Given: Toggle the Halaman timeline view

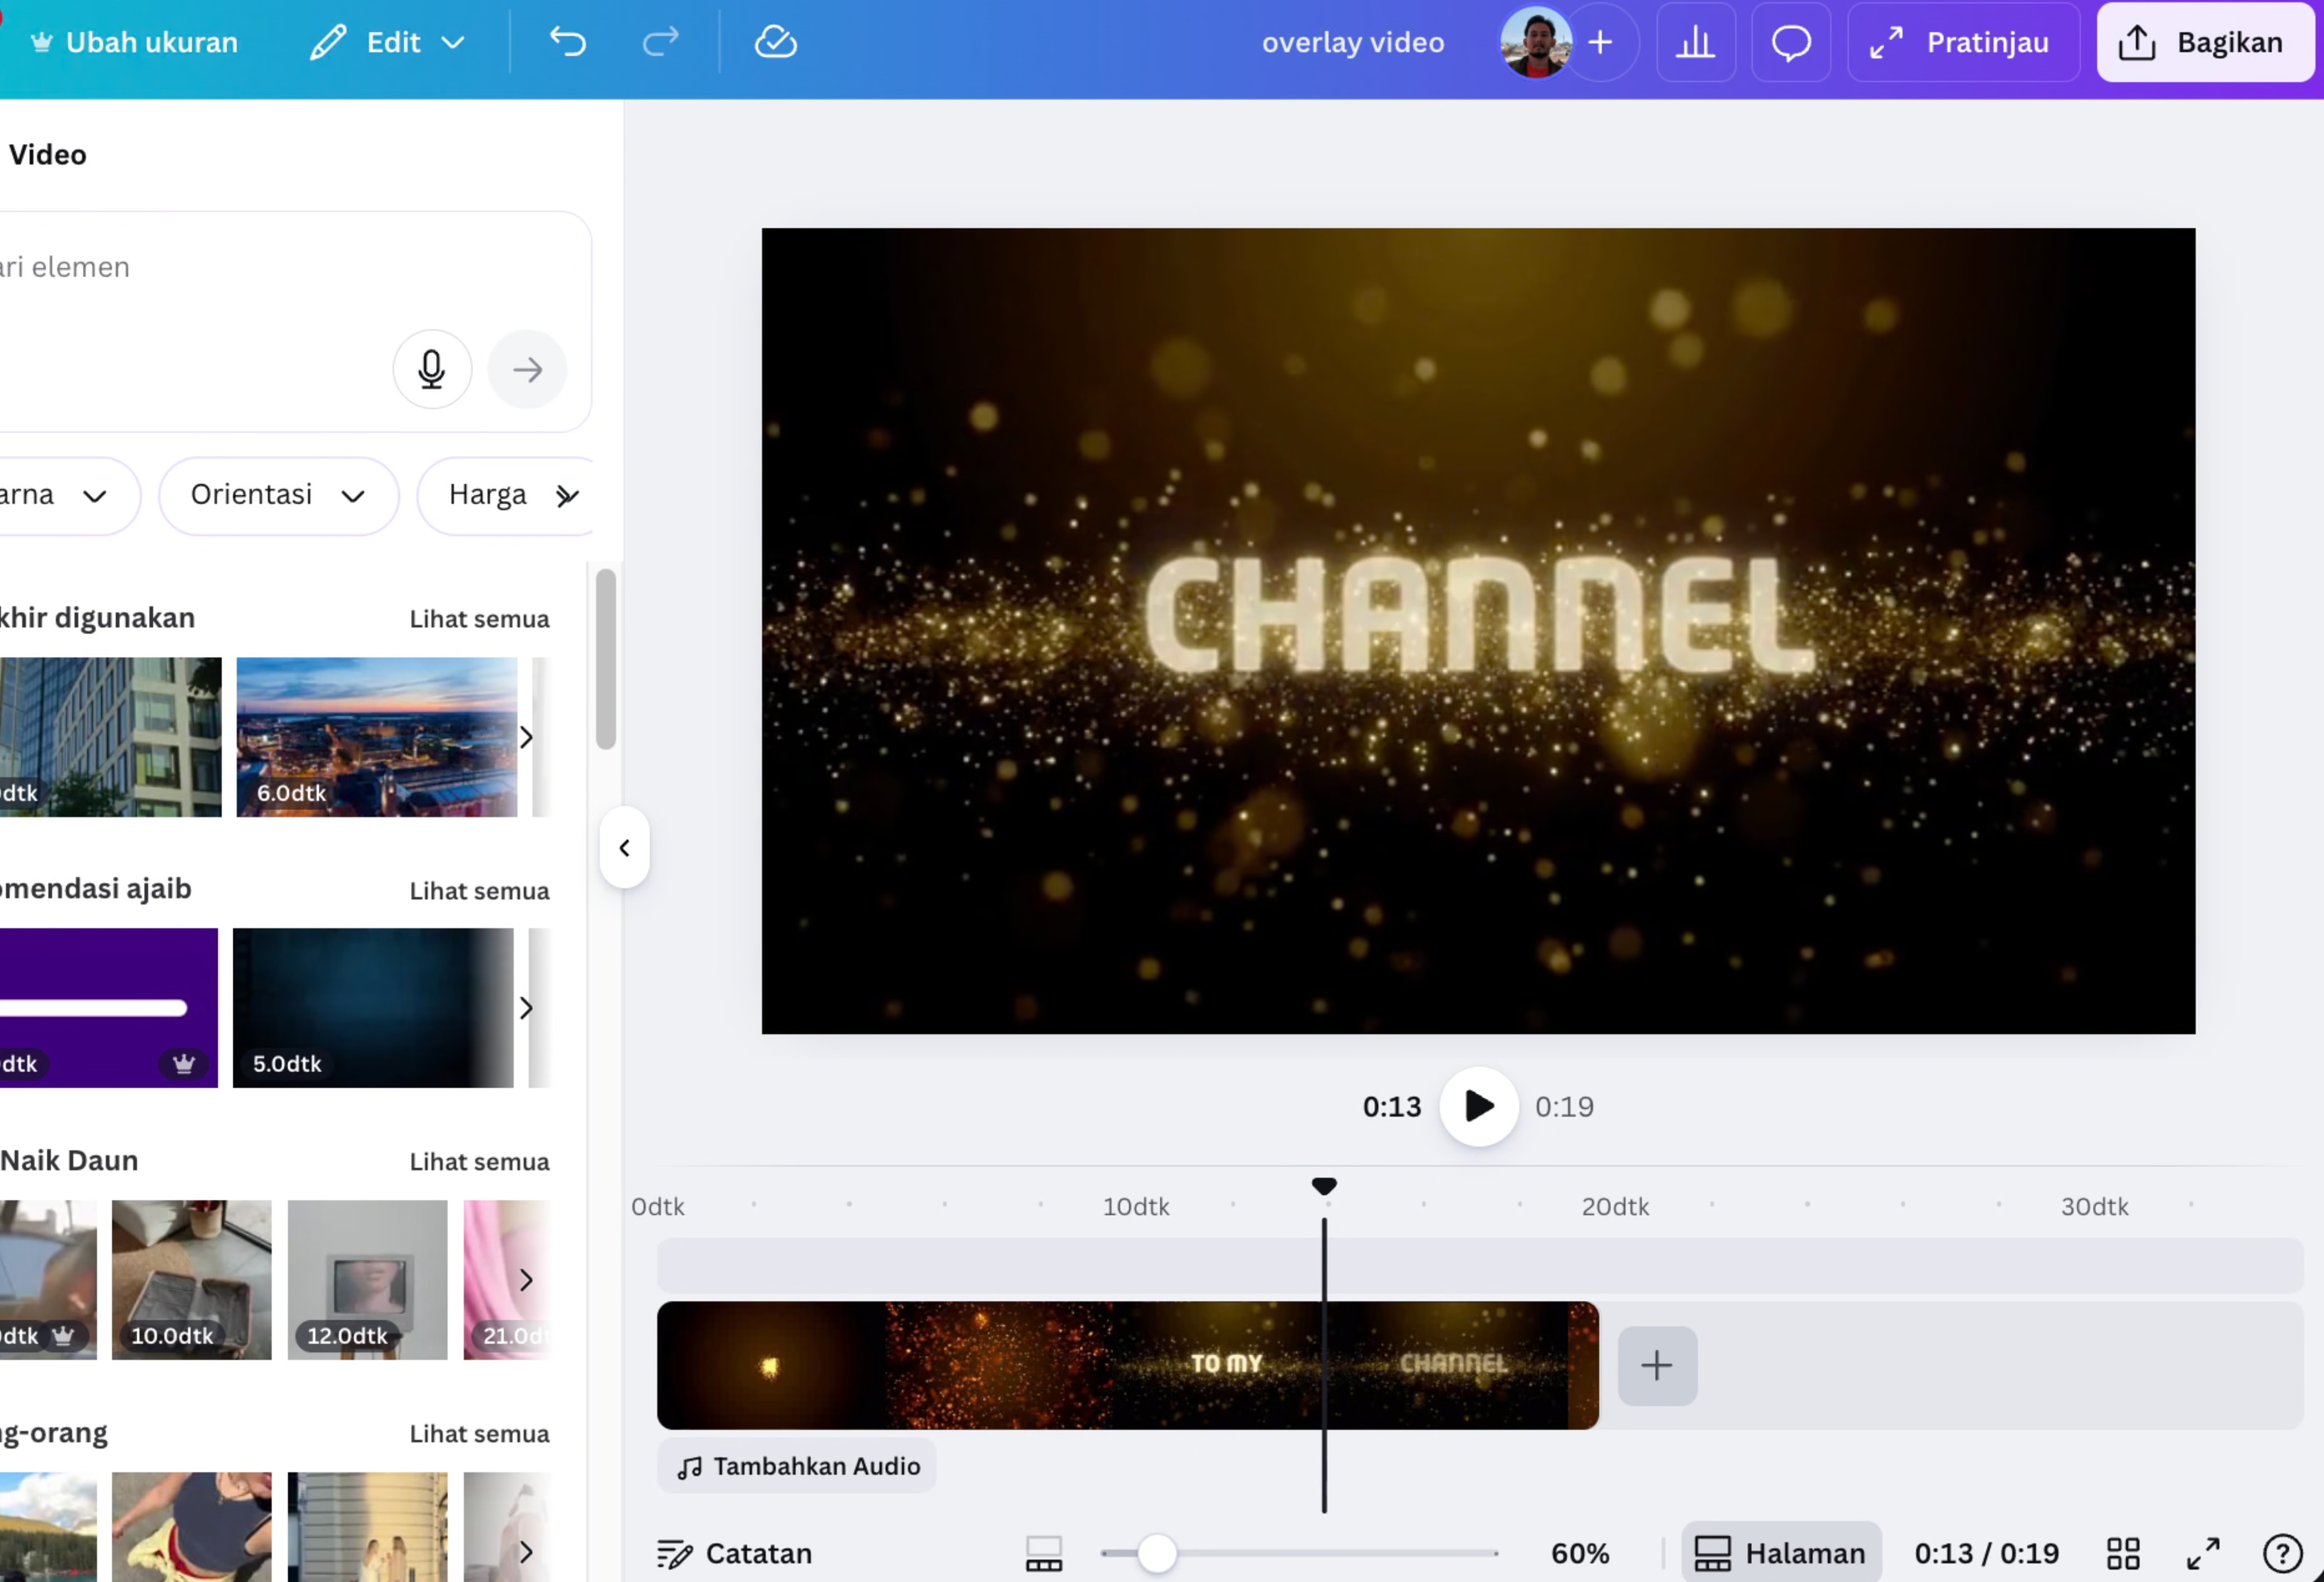Looking at the screenshot, I should point(1781,1553).
